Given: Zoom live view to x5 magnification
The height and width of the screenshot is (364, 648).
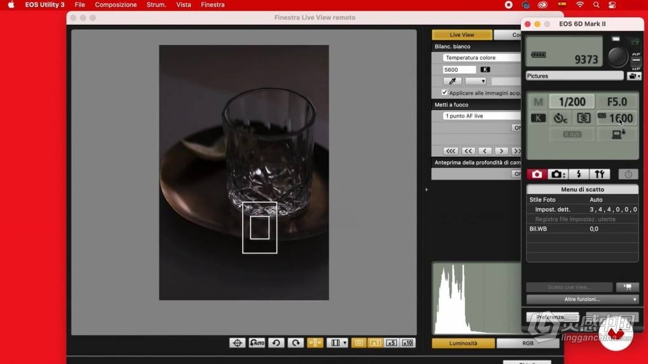Looking at the screenshot, I should [x=391, y=342].
